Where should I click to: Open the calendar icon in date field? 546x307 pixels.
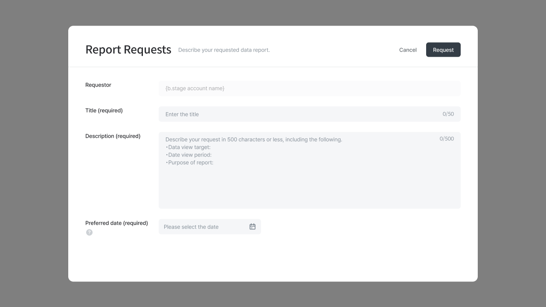253,226
